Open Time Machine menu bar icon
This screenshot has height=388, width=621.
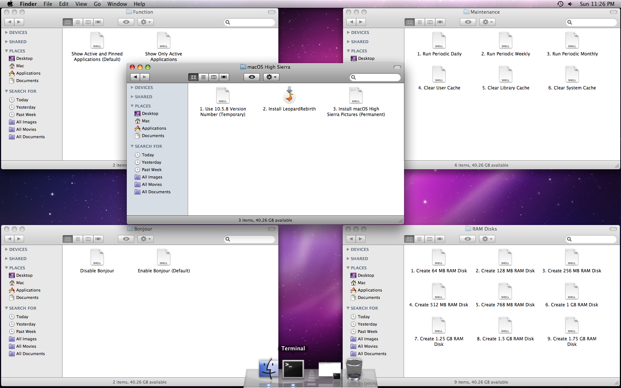coord(560,4)
